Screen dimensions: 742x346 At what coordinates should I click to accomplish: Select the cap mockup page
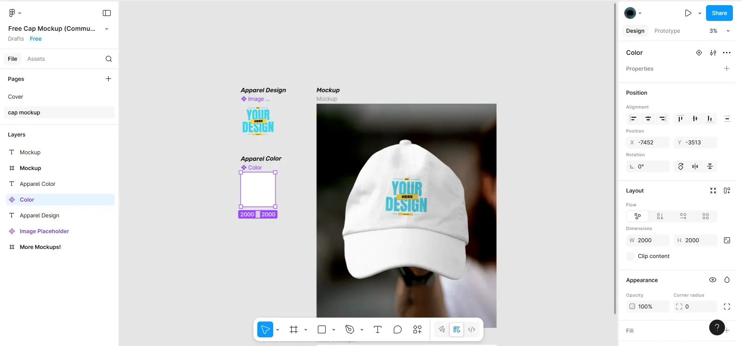point(59,112)
